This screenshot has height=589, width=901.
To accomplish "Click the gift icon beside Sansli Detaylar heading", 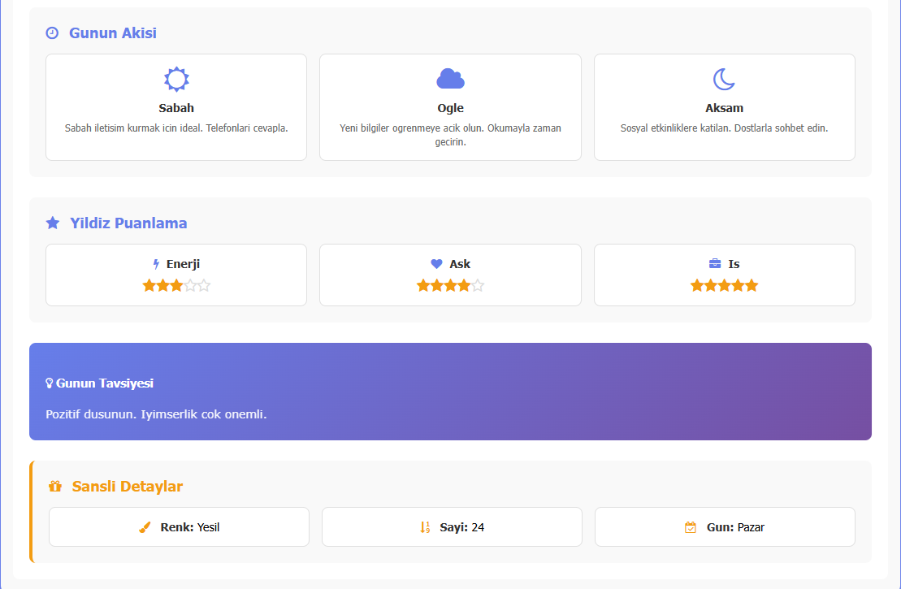I will pyautogui.click(x=54, y=486).
